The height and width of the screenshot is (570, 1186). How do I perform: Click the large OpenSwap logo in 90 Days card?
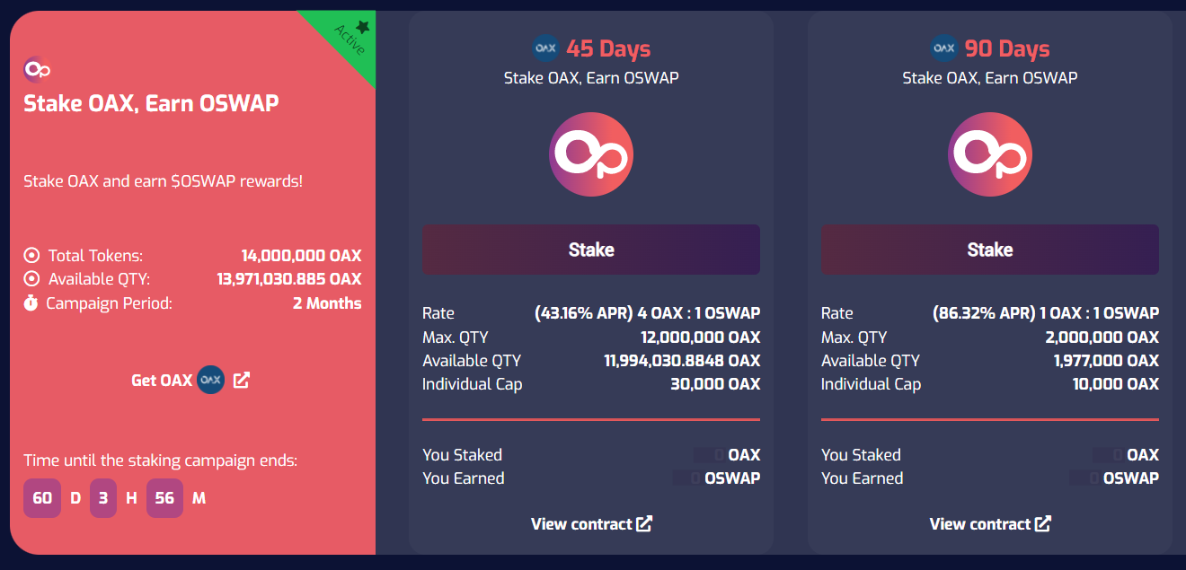point(990,154)
